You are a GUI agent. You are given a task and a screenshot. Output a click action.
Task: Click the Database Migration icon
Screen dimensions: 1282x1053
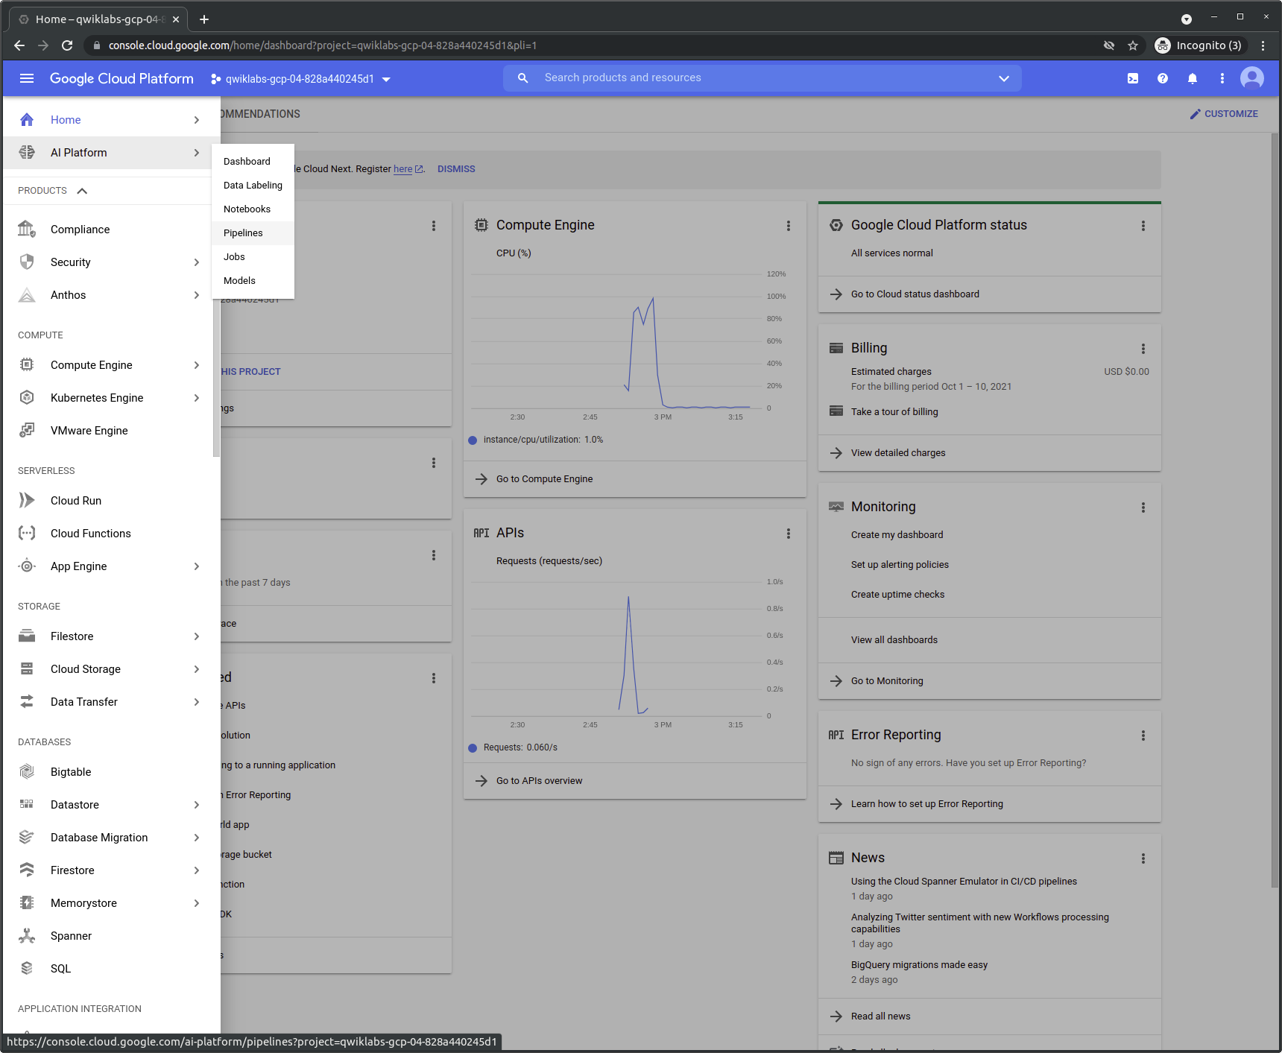point(27,837)
